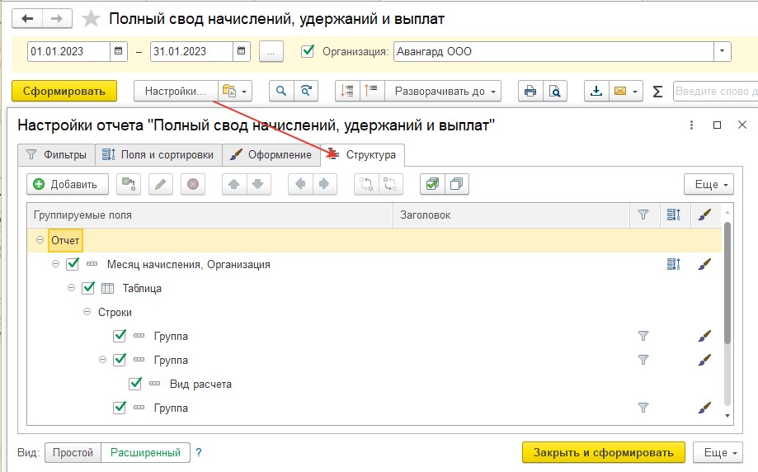Viewport: 758px width, 472px height.
Task: Click the pencil edit icon in Структура toolbar
Action: point(161,184)
